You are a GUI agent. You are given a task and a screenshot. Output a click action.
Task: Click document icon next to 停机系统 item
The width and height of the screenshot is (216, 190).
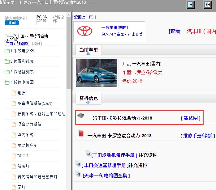(x=14, y=114)
